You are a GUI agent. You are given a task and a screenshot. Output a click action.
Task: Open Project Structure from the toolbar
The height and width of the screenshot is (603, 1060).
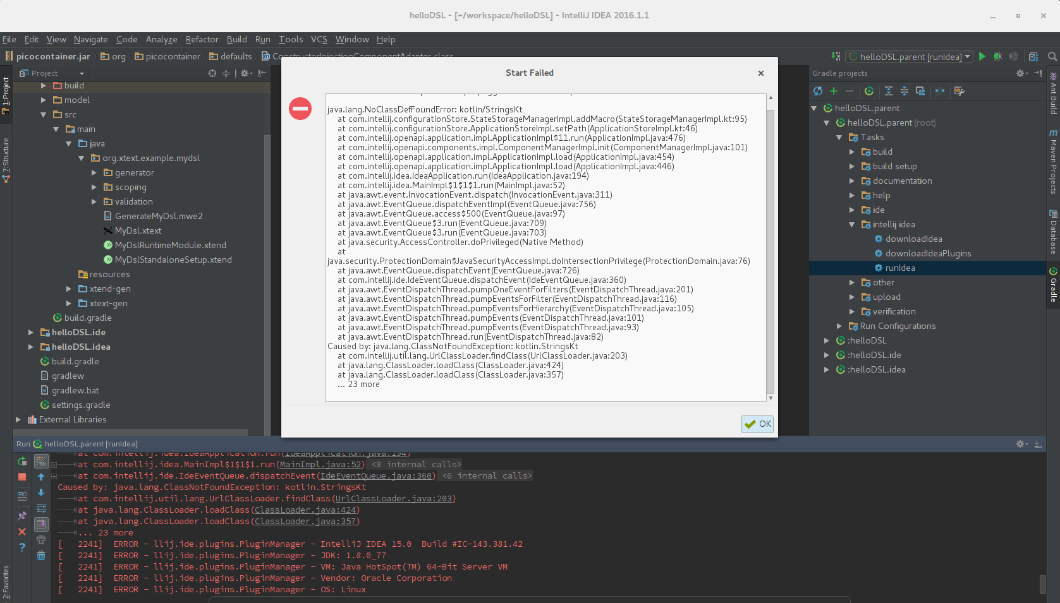click(1033, 56)
